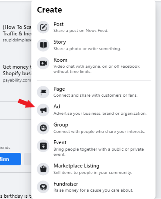The height and width of the screenshot is (199, 161).
Task: Click the Room video camera icon
Action: pos(43,63)
